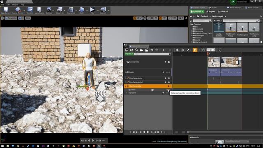Open the viewport Show dropdown
Screen dimensions: 263x148
click(28, 18)
